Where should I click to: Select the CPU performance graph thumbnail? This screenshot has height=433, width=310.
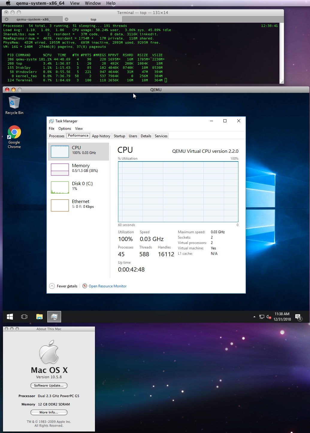(60, 152)
